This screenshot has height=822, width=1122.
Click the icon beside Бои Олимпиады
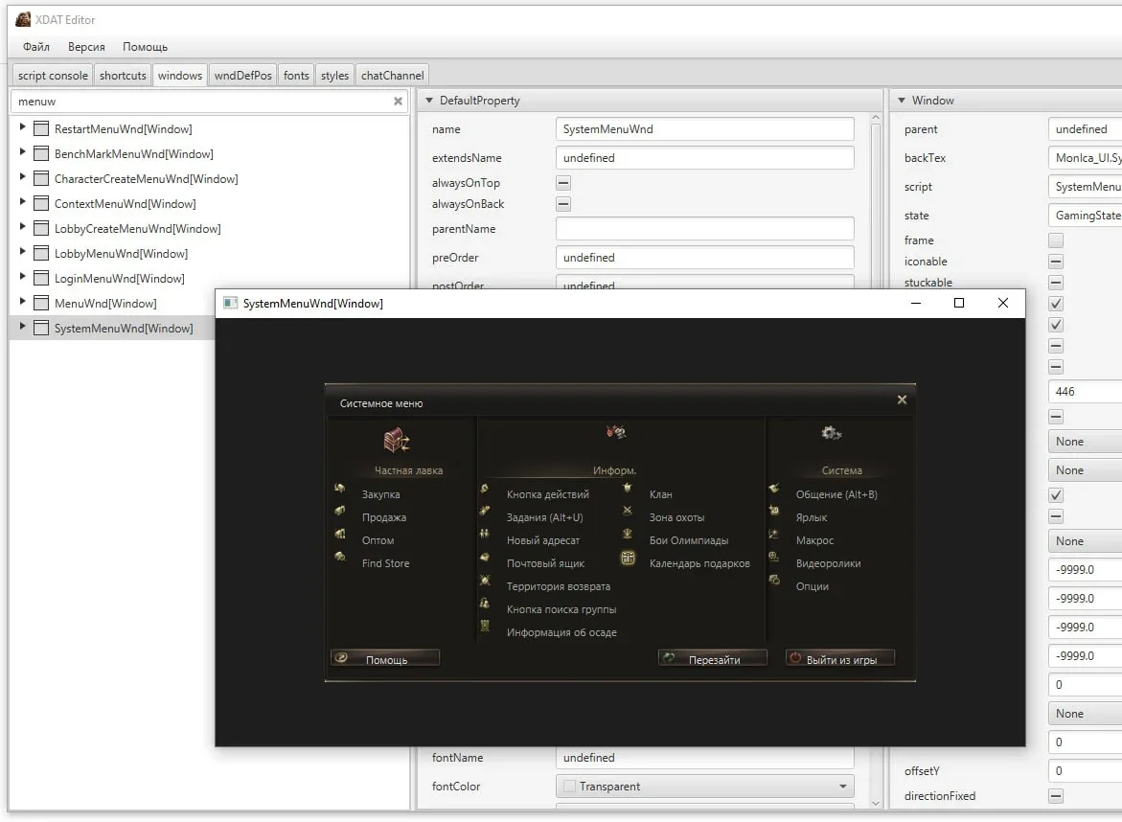coord(628,534)
